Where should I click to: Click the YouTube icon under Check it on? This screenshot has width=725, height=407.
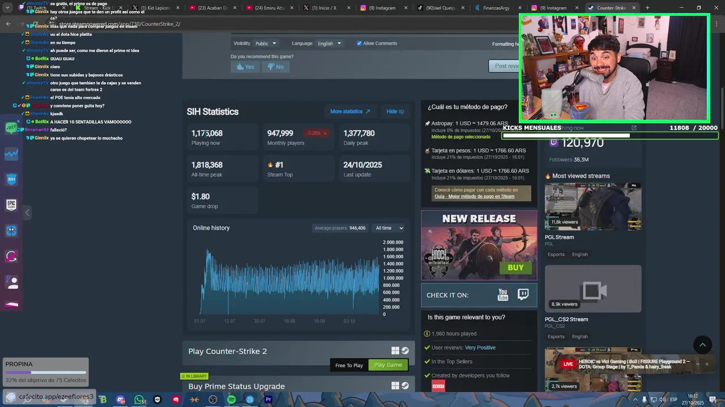[x=503, y=295]
